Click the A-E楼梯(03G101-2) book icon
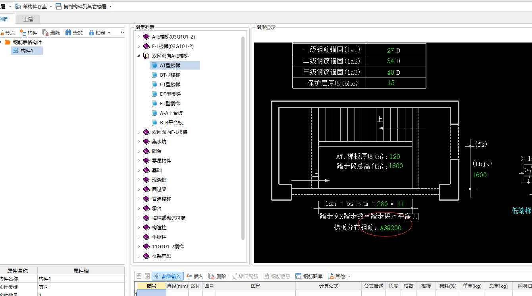The image size is (532, 296). [x=146, y=37]
